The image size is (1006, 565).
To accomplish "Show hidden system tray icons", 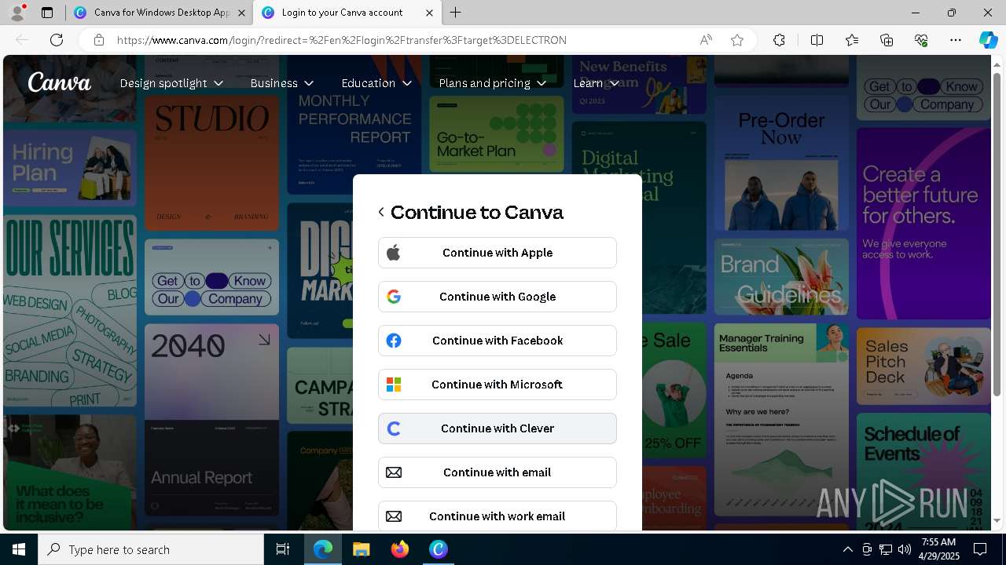I will click(x=848, y=549).
